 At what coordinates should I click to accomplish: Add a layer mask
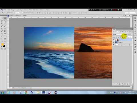(x=120, y=84)
